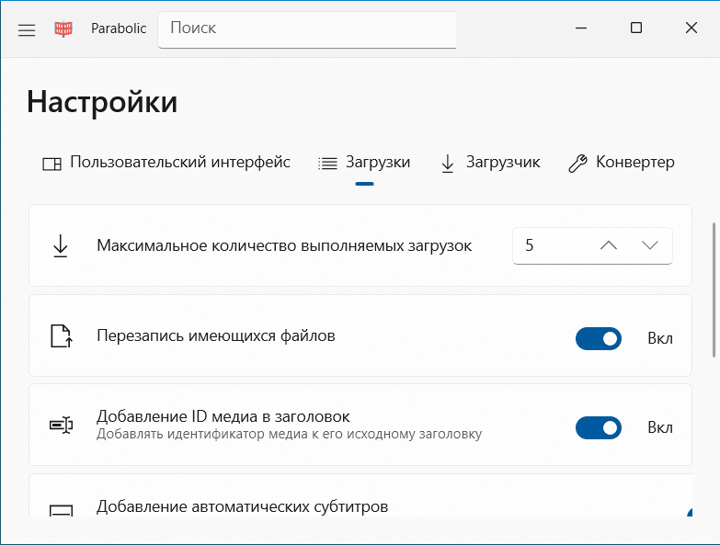Click the media ID title icon
Image resolution: width=720 pixels, height=545 pixels.
tap(61, 425)
